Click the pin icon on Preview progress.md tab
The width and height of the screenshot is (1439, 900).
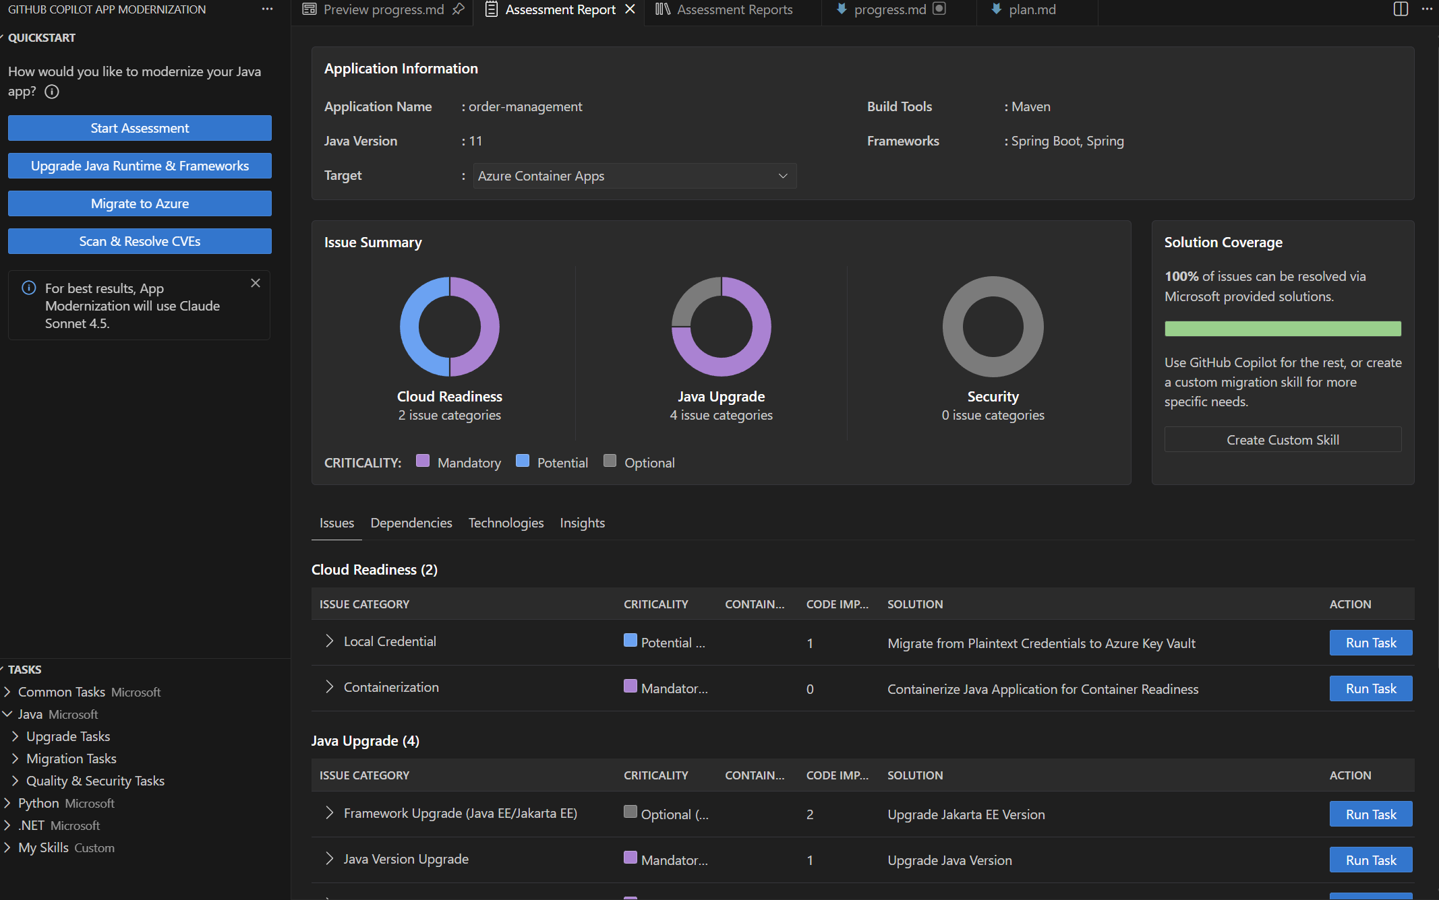tap(459, 9)
